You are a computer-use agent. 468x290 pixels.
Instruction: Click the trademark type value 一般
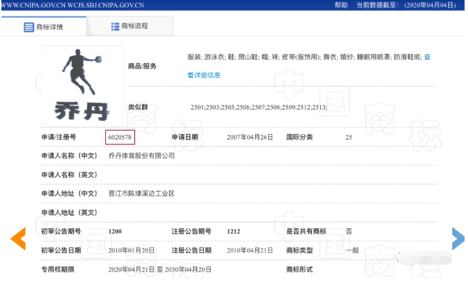[352, 250]
